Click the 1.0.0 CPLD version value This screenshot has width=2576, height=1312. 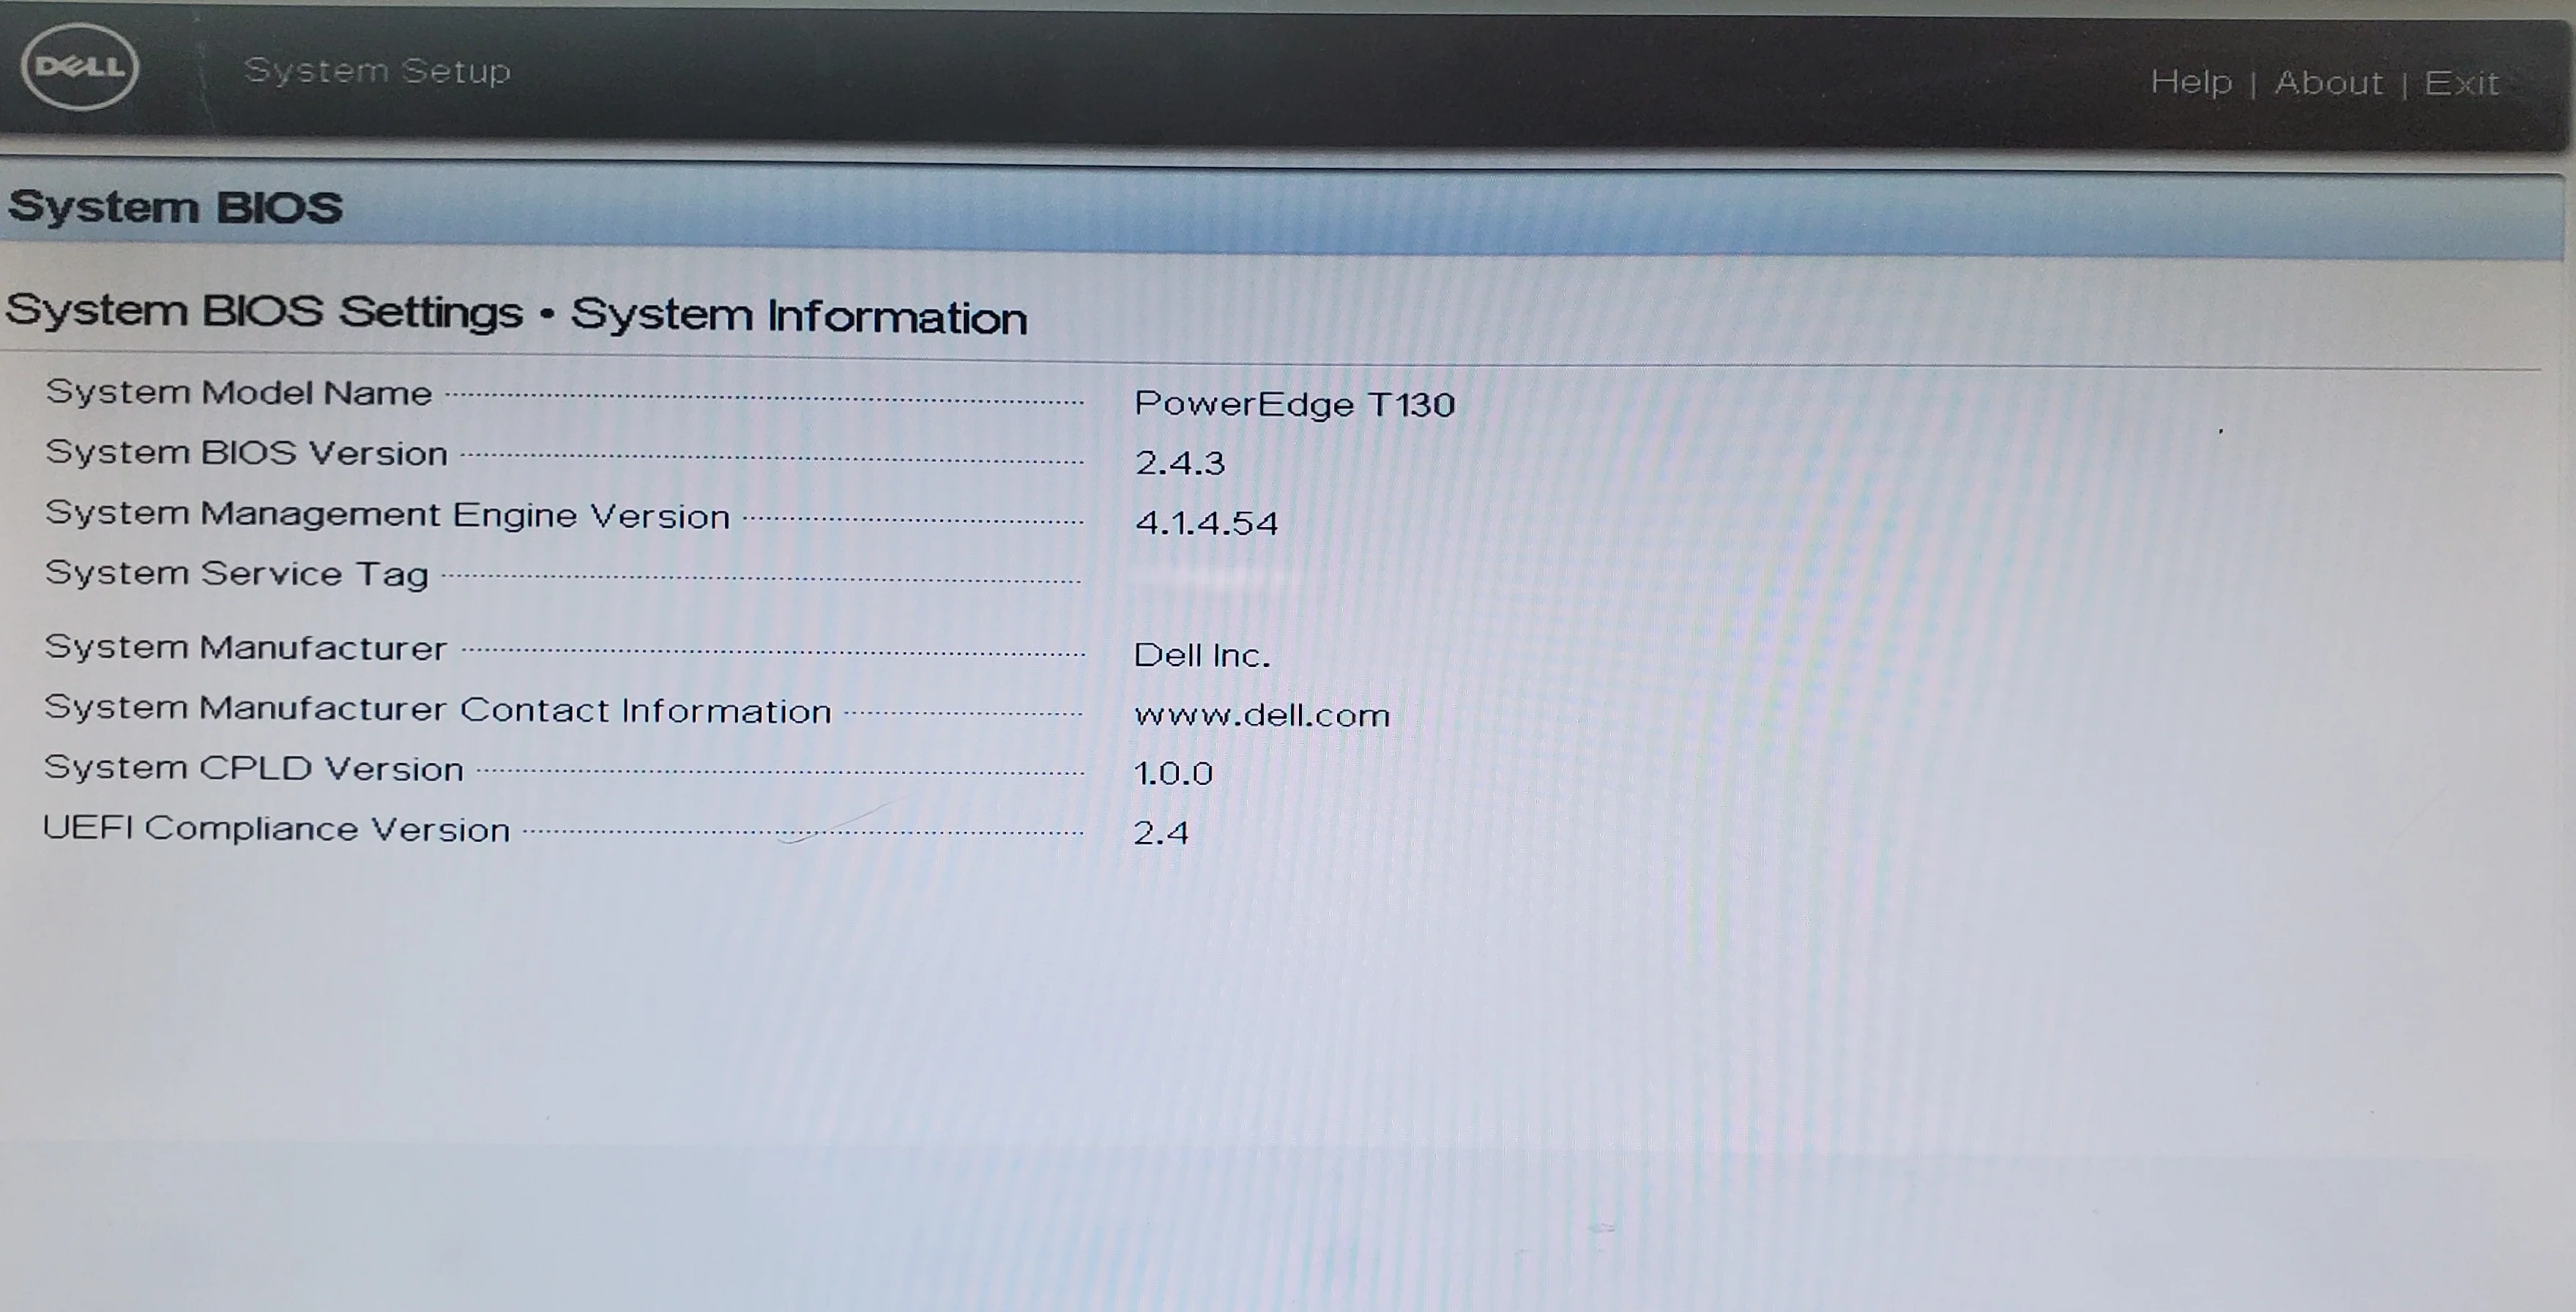coord(1173,774)
